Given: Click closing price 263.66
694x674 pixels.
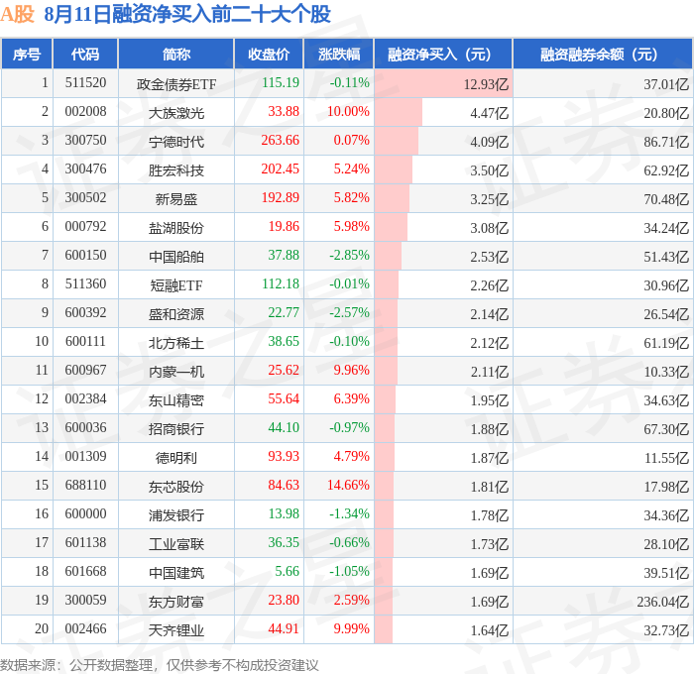Looking at the screenshot, I should click(x=281, y=141).
